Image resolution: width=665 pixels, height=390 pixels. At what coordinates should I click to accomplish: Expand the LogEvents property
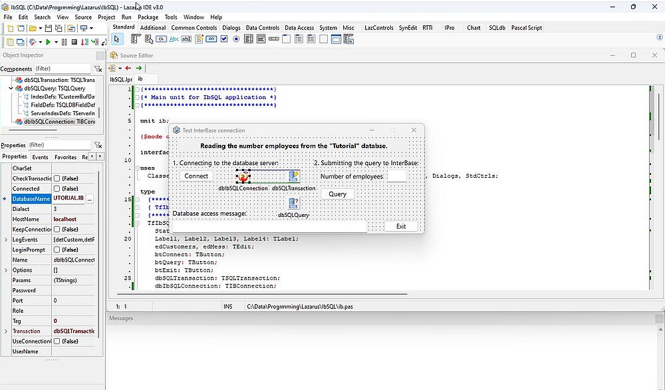click(5, 240)
